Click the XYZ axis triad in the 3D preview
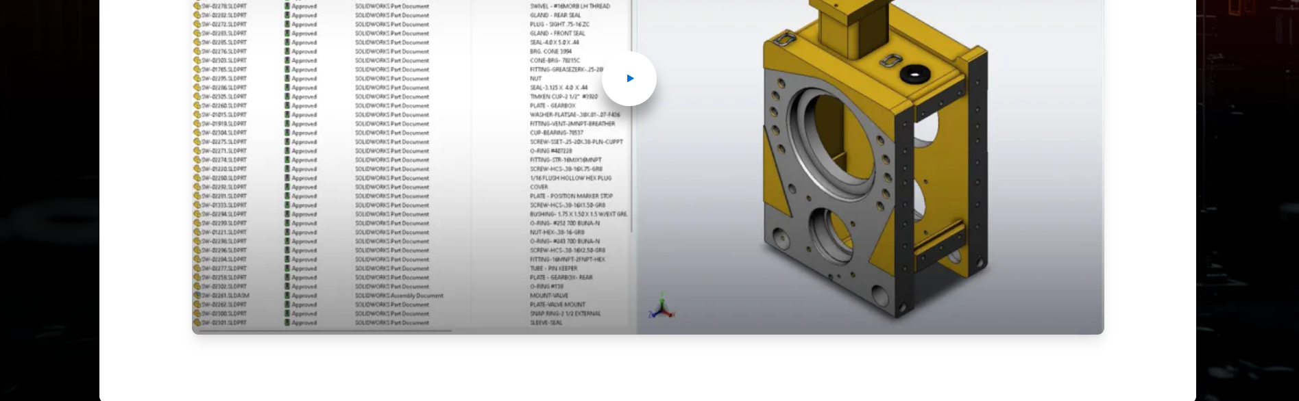 point(661,307)
